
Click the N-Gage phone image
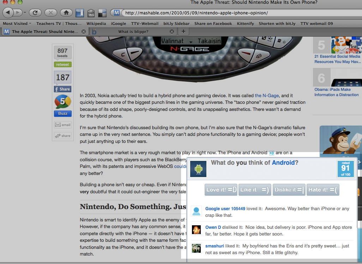point(194,59)
